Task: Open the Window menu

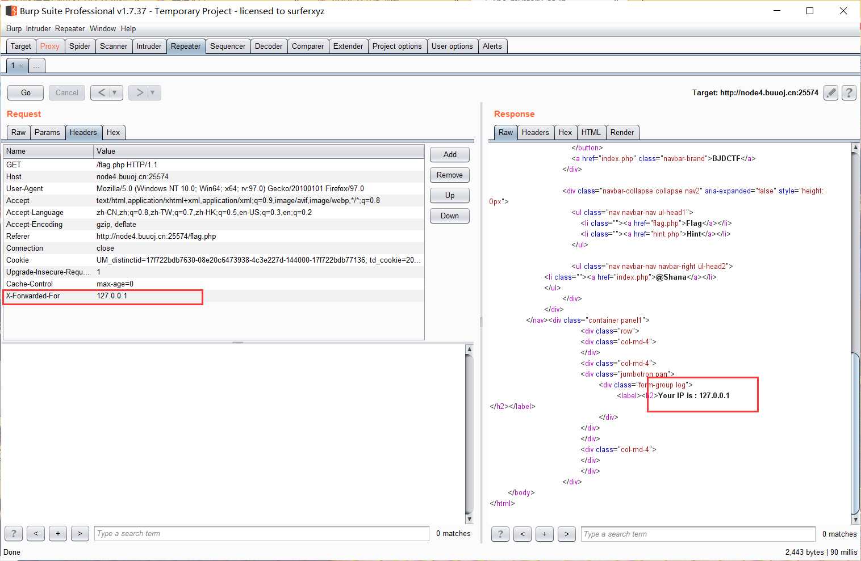Action: 103,28
